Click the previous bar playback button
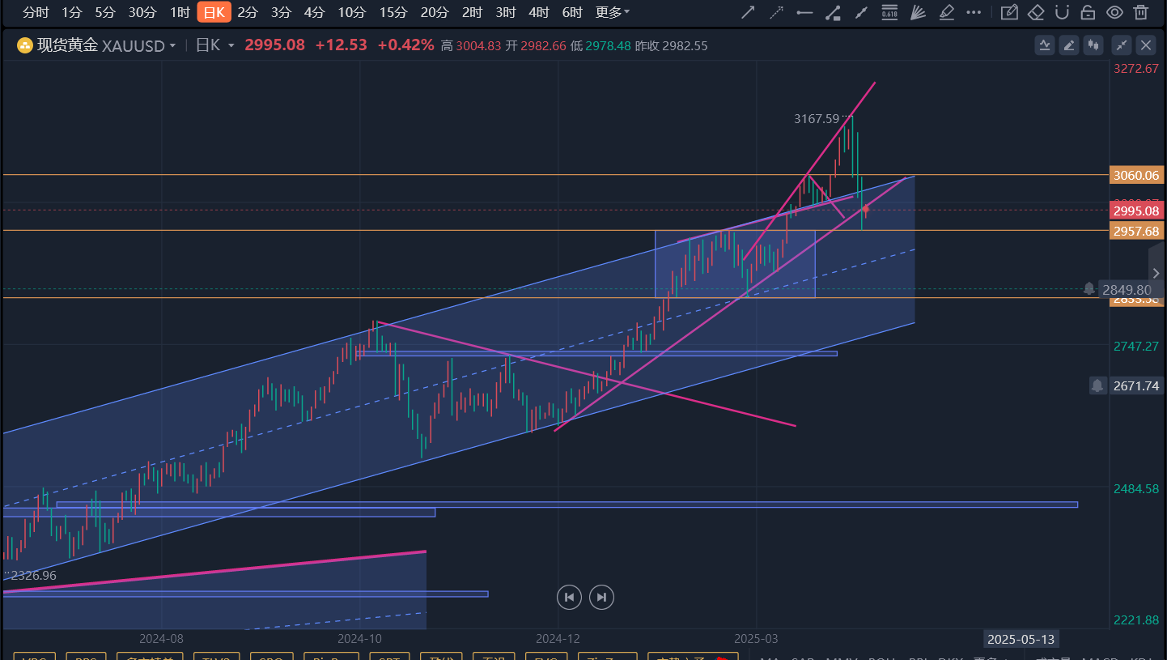Image resolution: width=1167 pixels, height=660 pixels. pos(569,598)
